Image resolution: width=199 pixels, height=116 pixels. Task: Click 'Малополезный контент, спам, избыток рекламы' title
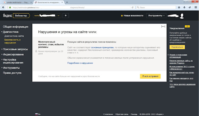coord(51,44)
